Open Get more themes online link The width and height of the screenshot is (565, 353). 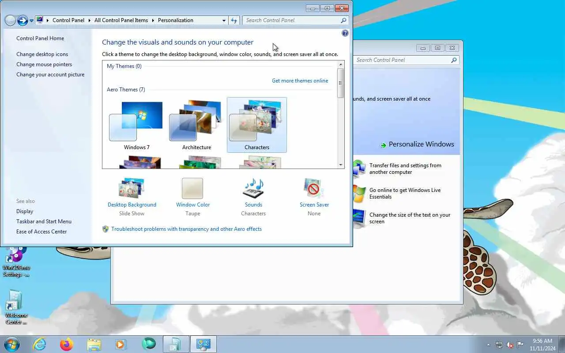click(300, 81)
